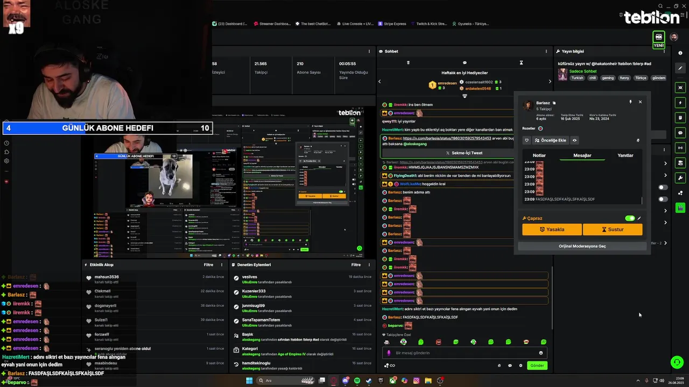Toggle the lower switch in right panel
The image size is (689, 387).
pos(663,199)
